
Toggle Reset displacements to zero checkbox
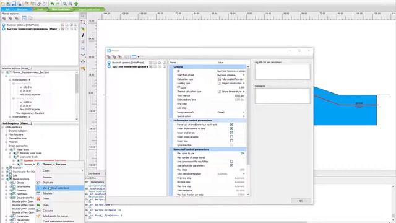pyautogui.click(x=231, y=128)
